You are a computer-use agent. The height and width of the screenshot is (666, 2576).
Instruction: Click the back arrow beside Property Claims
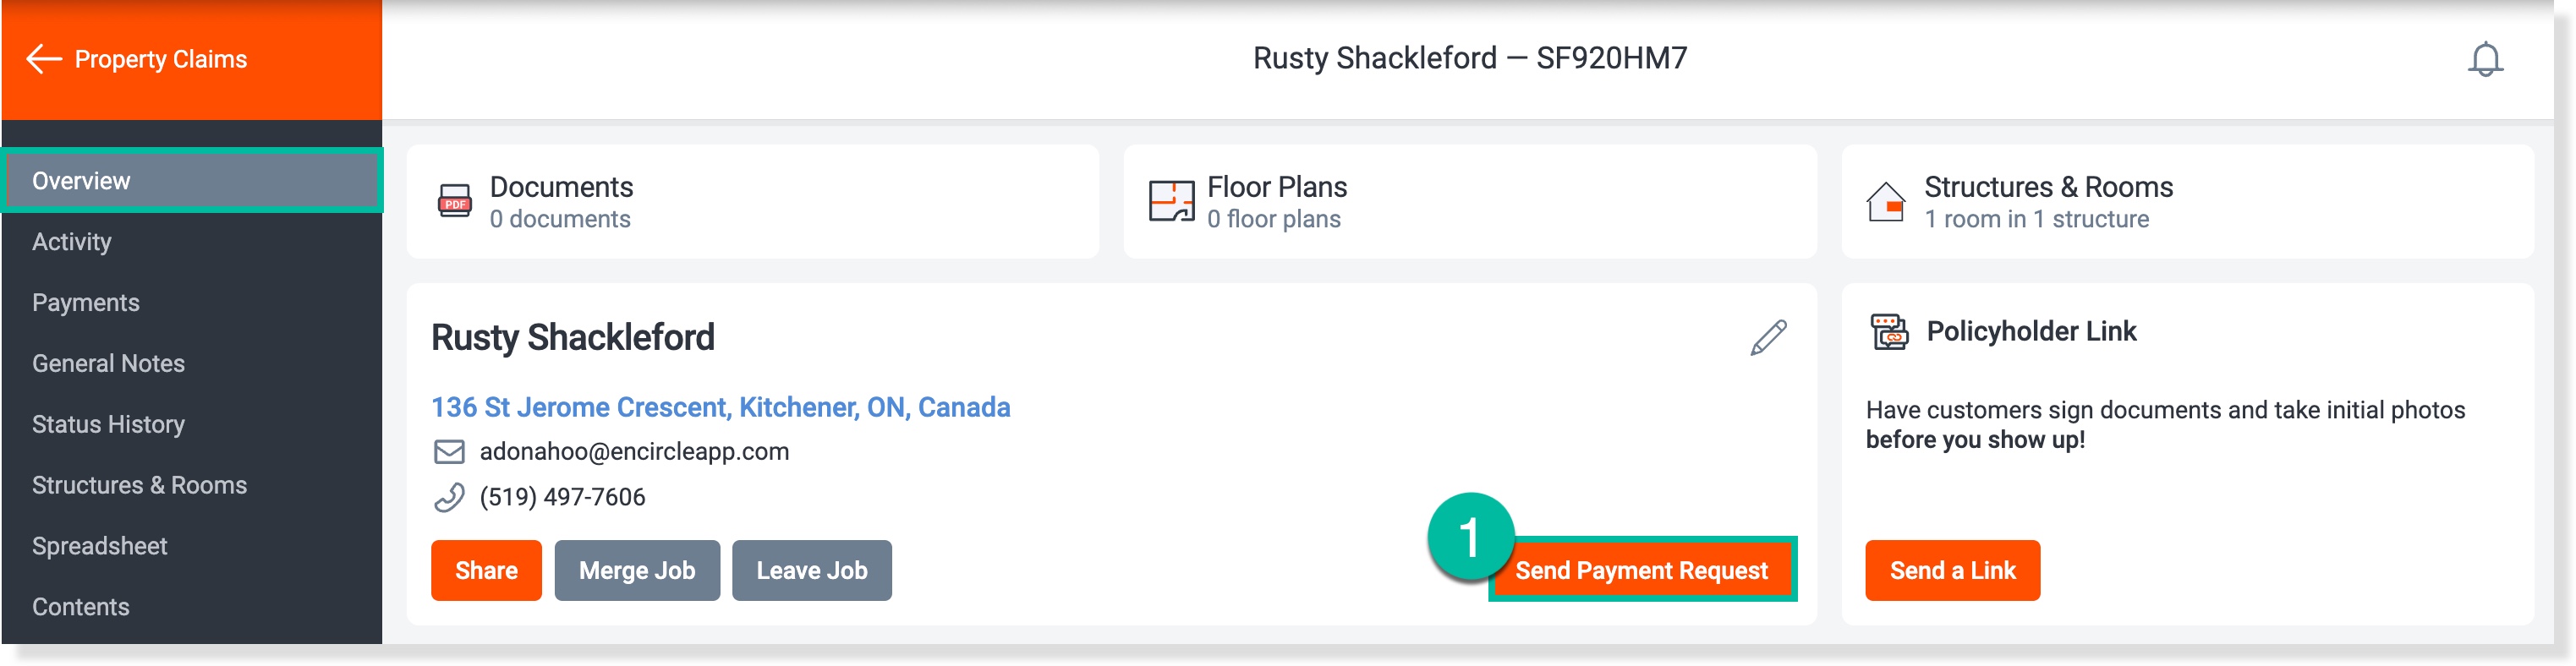(x=43, y=59)
